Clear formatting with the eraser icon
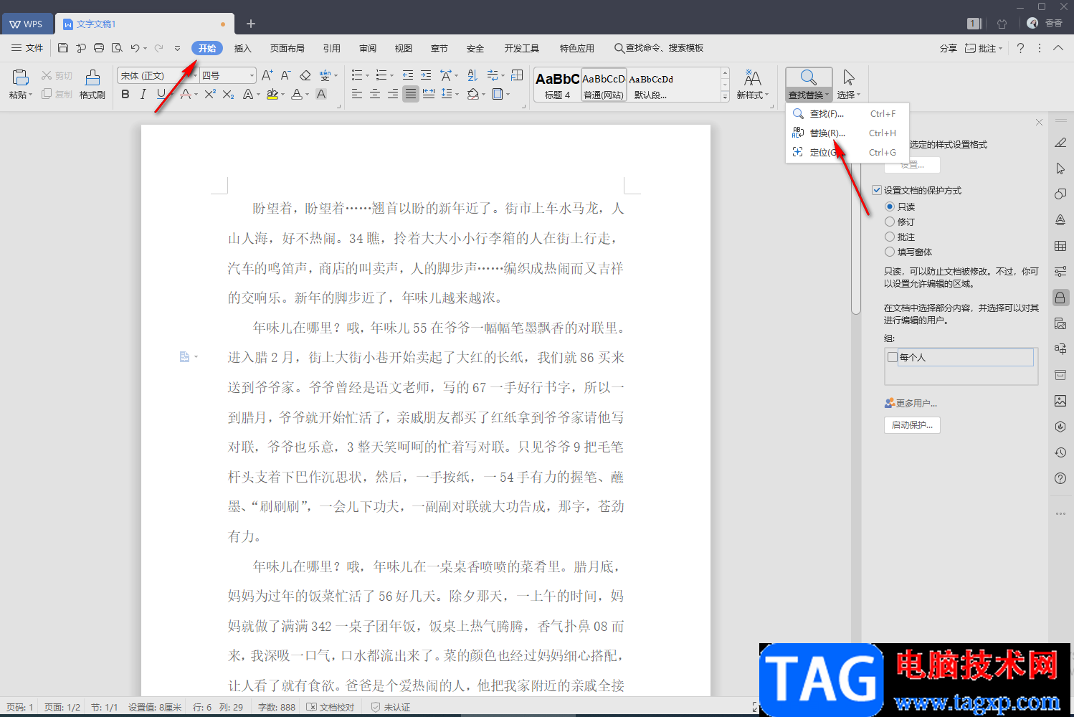This screenshot has height=717, width=1074. [305, 75]
